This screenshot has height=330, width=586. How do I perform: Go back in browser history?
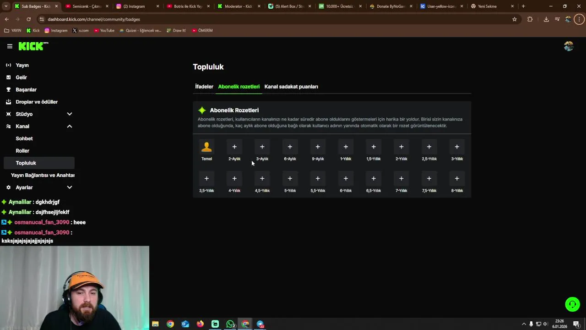(x=6, y=19)
